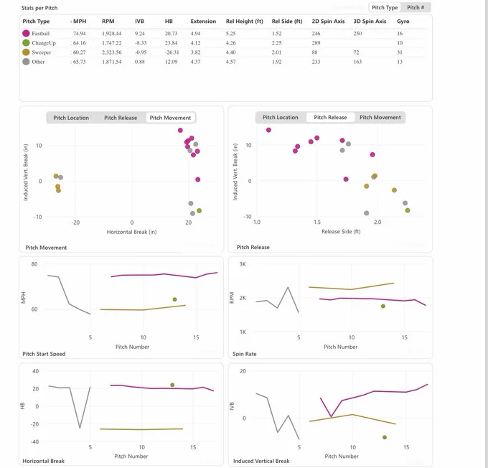Viewport: 488px width, 468px height.
Task: Click the gray Other legend dot
Action: tap(26, 62)
